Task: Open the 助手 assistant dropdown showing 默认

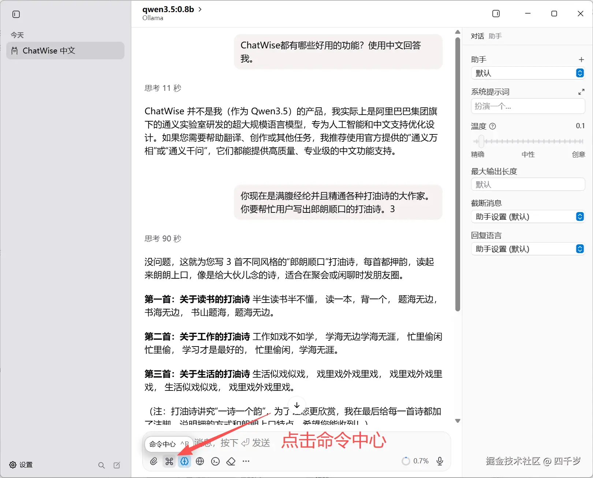Action: point(527,73)
